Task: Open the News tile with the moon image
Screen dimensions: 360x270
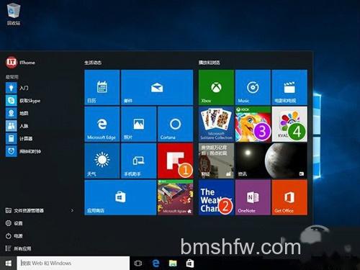Action: [x=271, y=161]
